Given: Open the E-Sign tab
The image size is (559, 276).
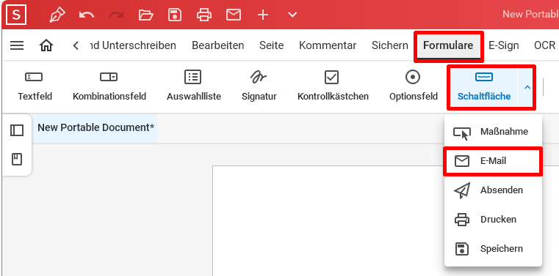Looking at the screenshot, I should (503, 45).
